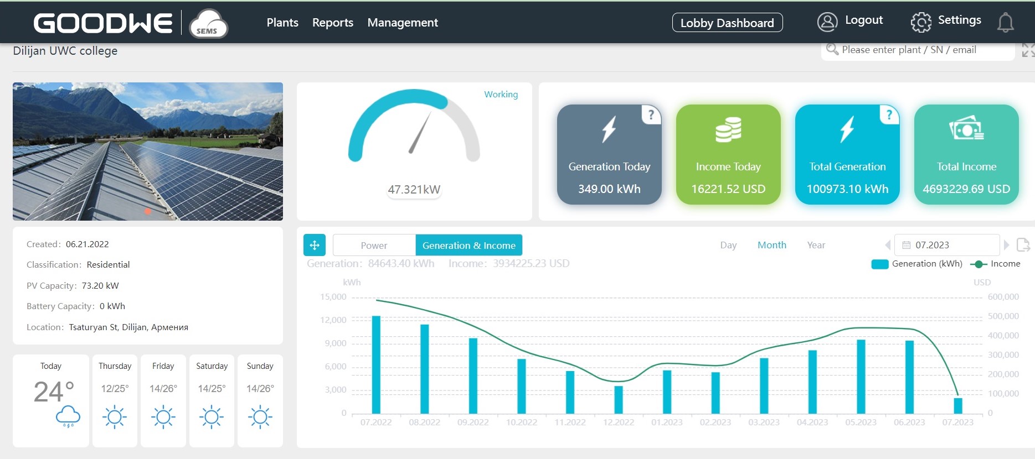Open the 07.2023 date picker
Viewport: 1035px width, 459px height.
(947, 245)
